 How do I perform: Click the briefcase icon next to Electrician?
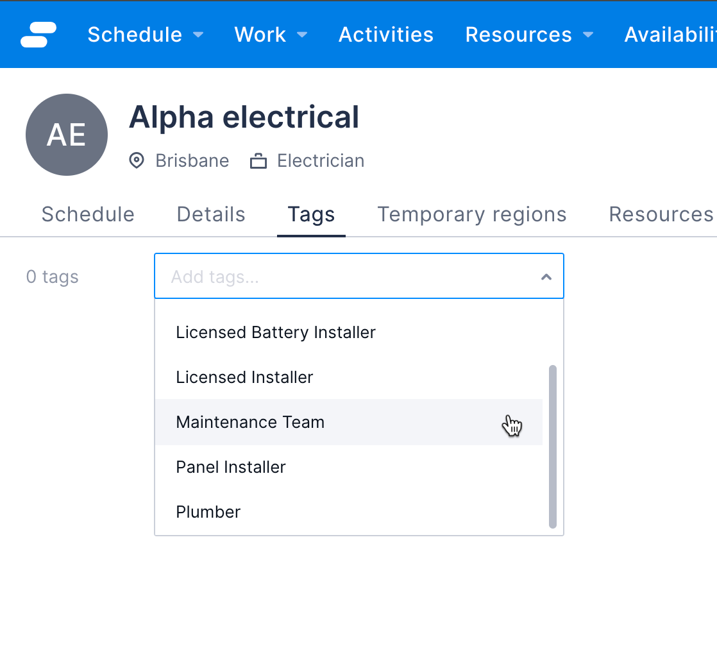[x=258, y=160]
